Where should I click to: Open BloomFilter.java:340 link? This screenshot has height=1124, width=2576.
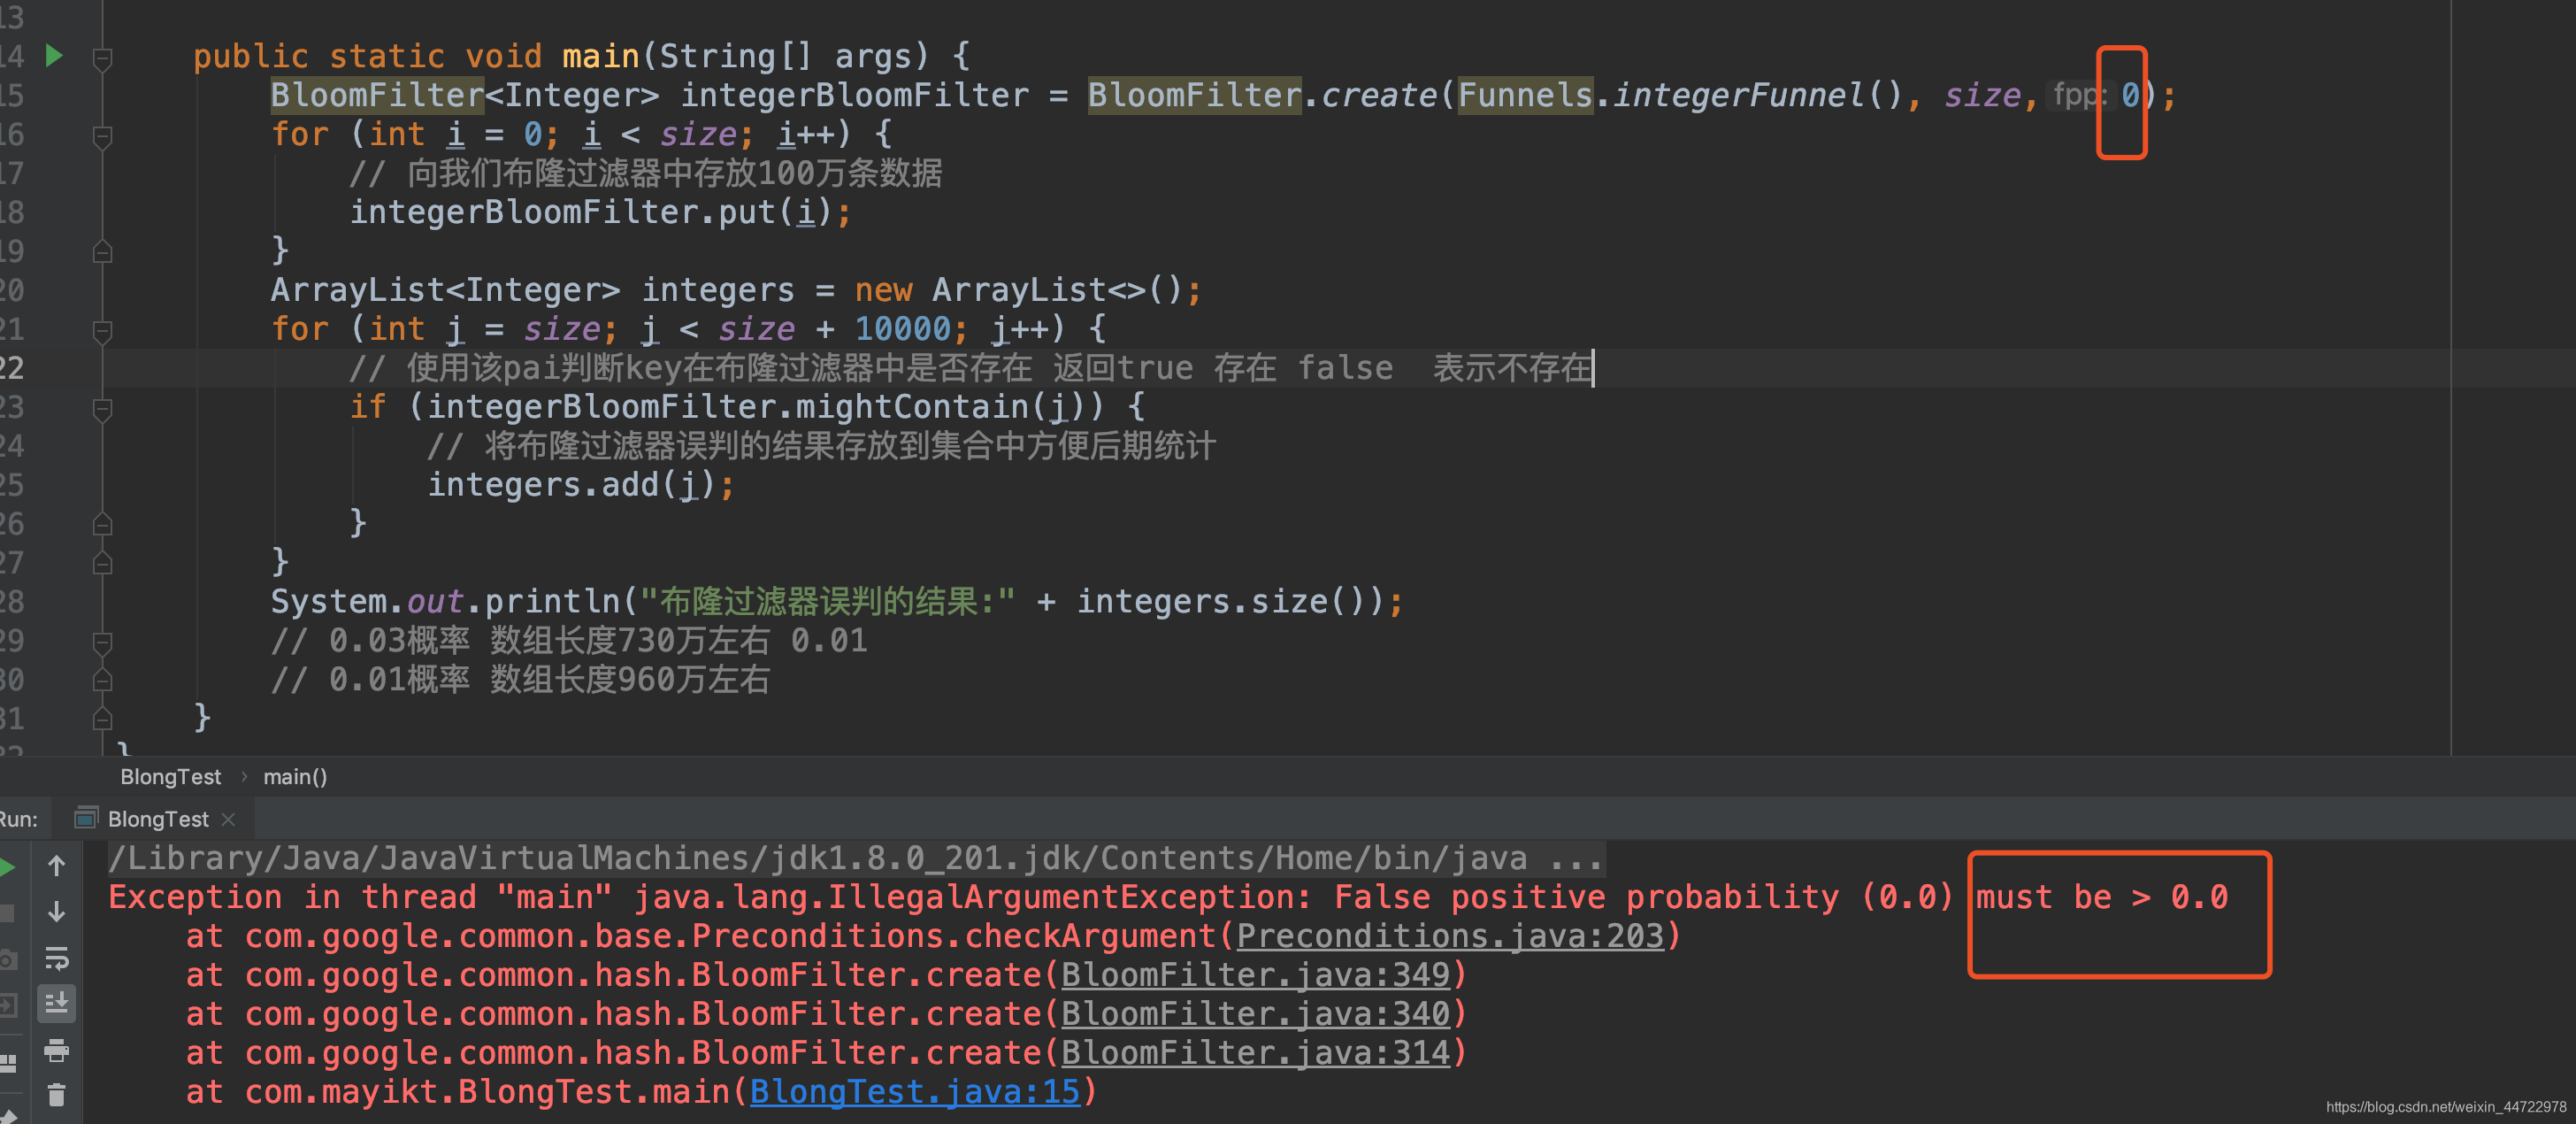coord(1255,1014)
